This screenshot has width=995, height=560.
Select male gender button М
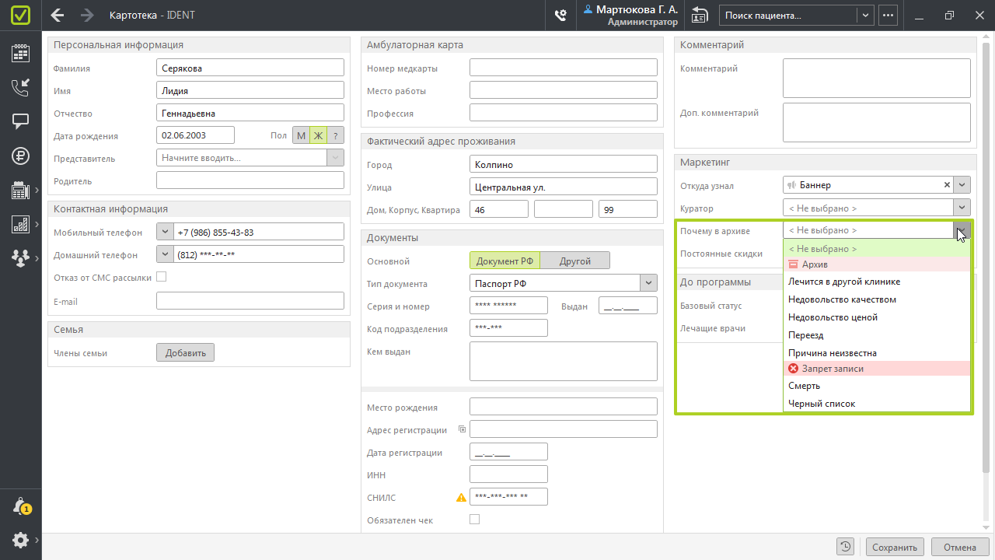point(301,135)
